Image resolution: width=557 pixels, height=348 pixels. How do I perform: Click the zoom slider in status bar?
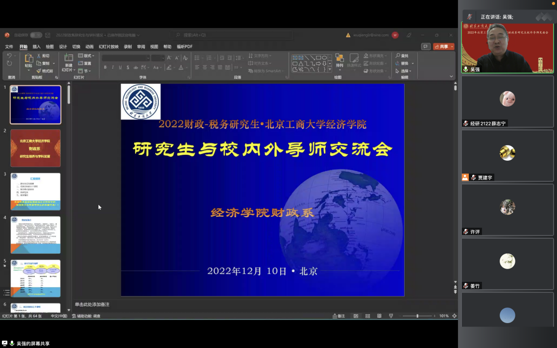[417, 316]
